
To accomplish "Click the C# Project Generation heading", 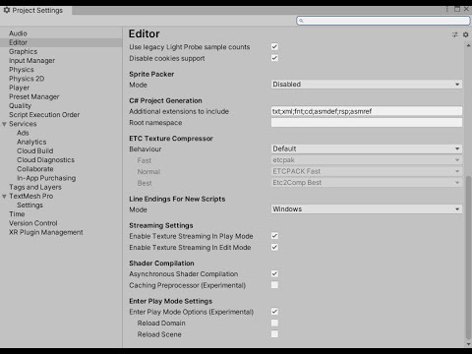I will [x=165, y=100].
